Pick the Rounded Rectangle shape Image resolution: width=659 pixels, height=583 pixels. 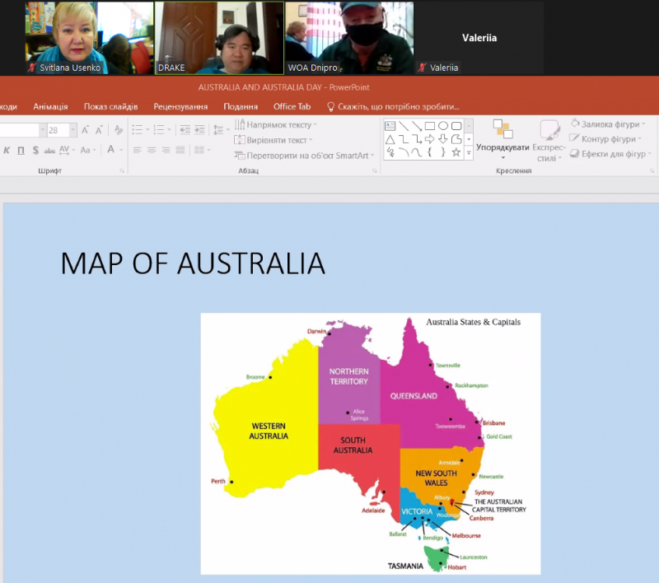[x=456, y=126]
